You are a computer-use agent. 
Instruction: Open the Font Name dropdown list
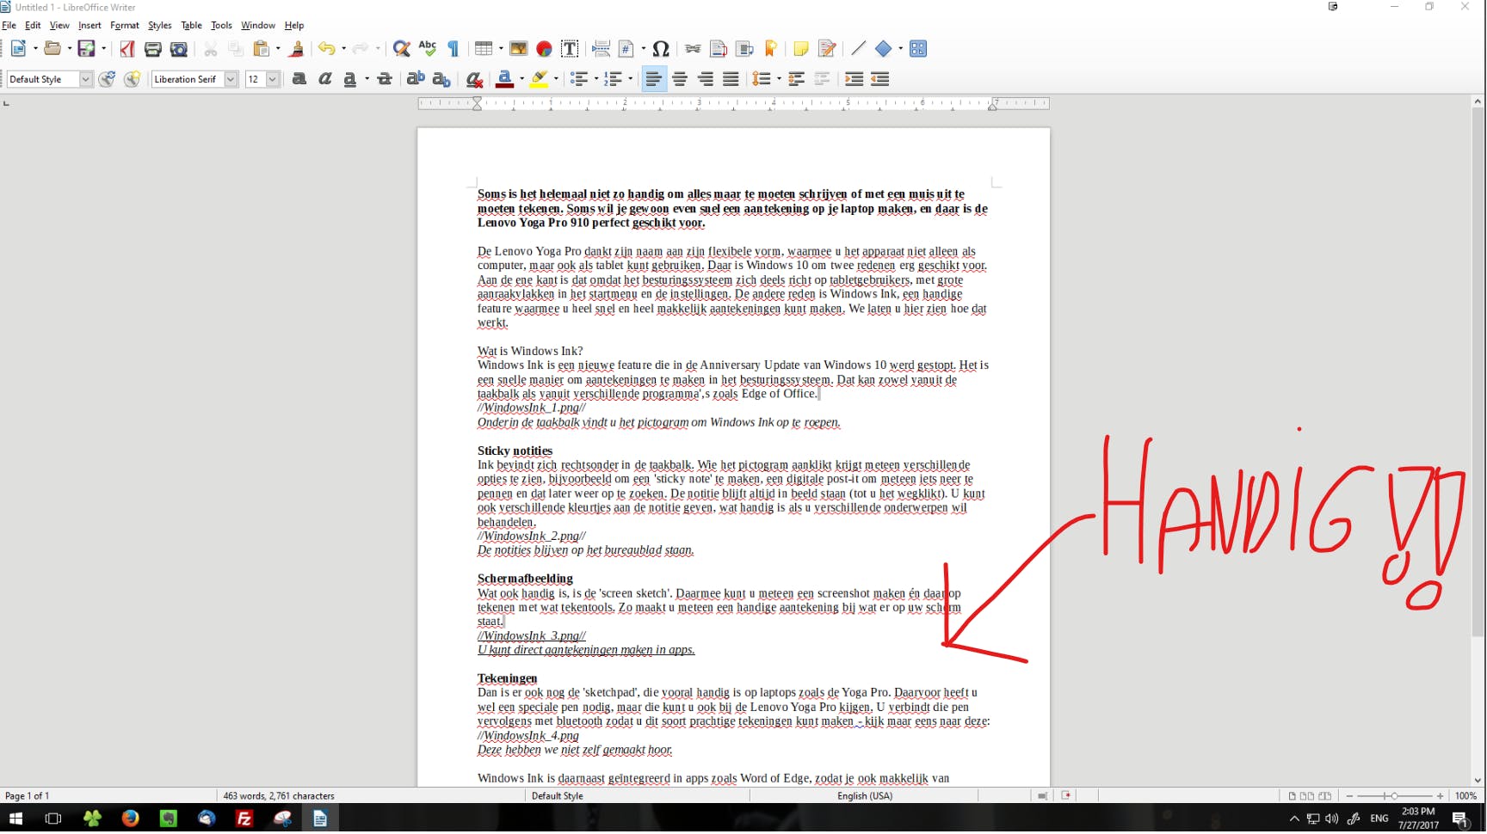tap(231, 80)
